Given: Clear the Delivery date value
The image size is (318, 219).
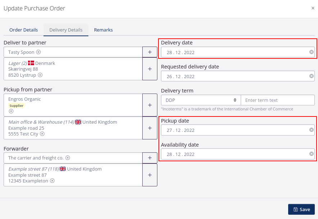Looking at the screenshot, I should (312, 52).
